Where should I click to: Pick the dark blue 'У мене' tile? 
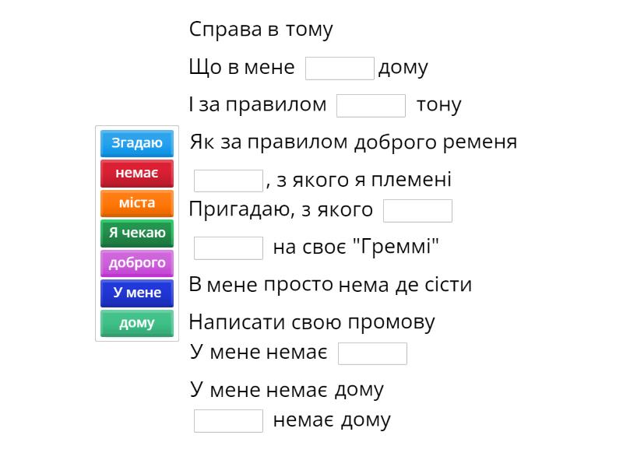137,293
